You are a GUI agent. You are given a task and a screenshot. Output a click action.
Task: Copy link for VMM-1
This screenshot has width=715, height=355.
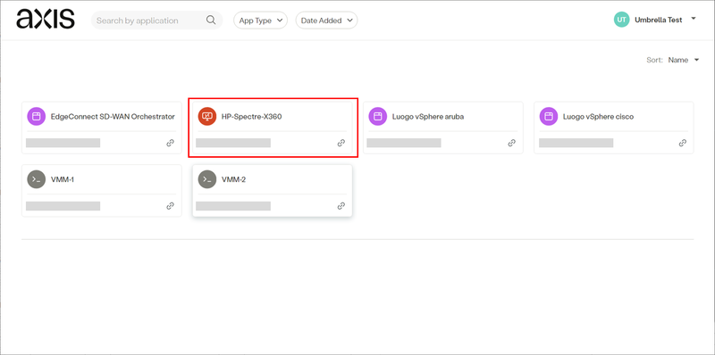coord(170,206)
